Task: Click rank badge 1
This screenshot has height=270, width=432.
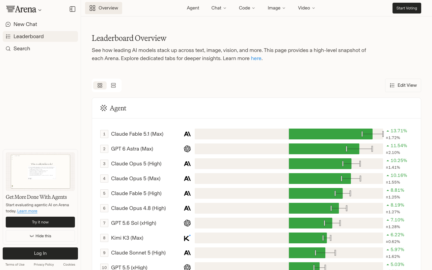Action: pos(104,134)
